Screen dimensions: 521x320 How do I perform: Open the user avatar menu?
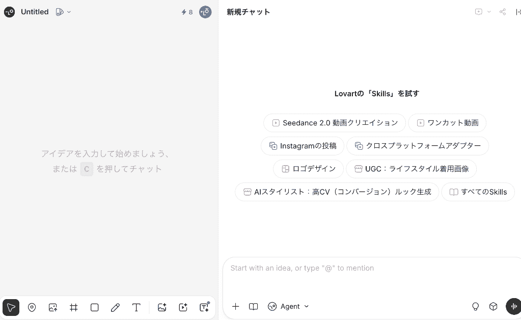coord(205,12)
